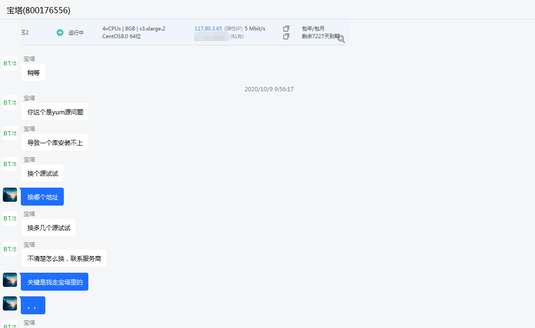Select the message '换多几个源试试'

pos(49,227)
